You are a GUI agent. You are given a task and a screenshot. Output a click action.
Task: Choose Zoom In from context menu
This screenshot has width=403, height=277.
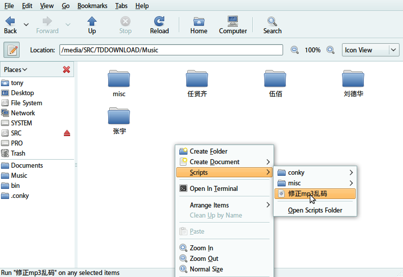224,248
